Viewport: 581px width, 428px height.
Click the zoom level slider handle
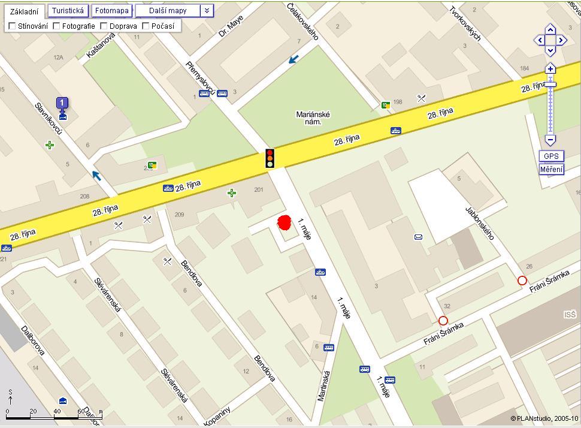pyautogui.click(x=550, y=85)
